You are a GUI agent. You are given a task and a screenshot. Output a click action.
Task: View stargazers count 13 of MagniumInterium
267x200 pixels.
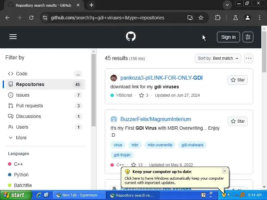click(x=137, y=165)
